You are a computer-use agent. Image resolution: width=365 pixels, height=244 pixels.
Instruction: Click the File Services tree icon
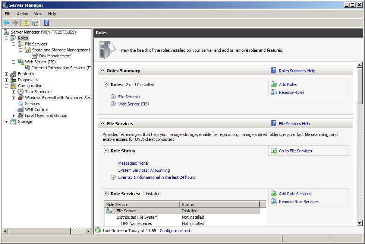[x=21, y=44]
